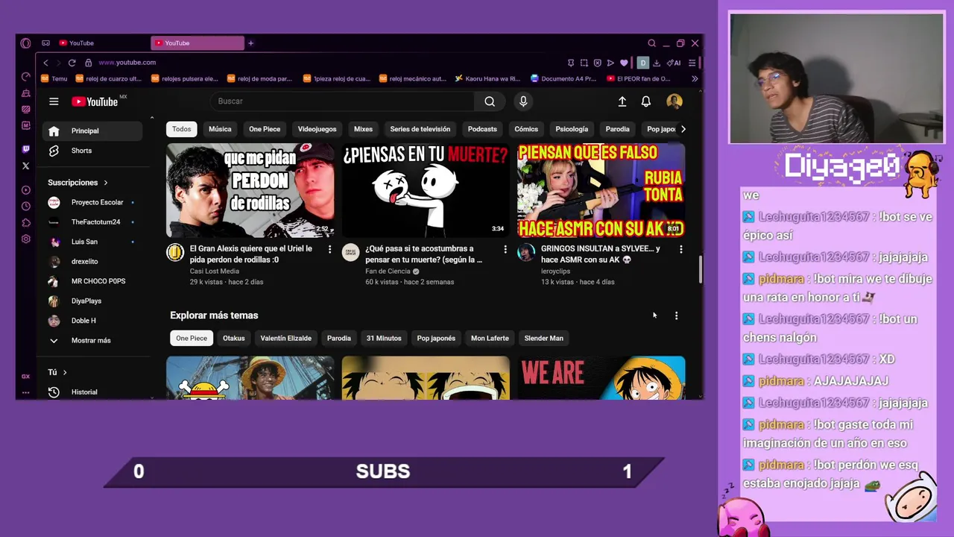
Task: Open Easy Setup lines icon
Action: tap(692, 63)
